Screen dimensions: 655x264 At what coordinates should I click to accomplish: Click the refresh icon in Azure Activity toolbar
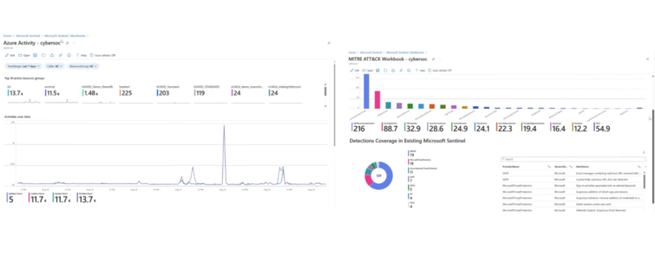(x=43, y=55)
